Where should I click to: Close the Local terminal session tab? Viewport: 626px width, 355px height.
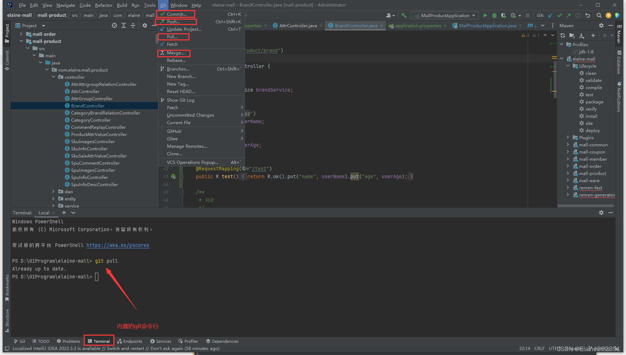tap(53, 213)
